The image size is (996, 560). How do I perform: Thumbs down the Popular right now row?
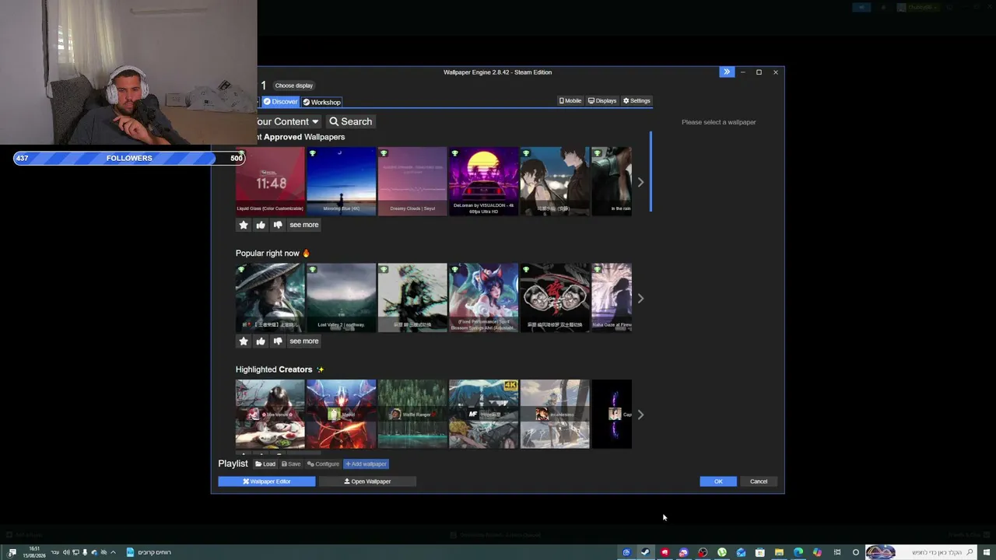point(278,341)
